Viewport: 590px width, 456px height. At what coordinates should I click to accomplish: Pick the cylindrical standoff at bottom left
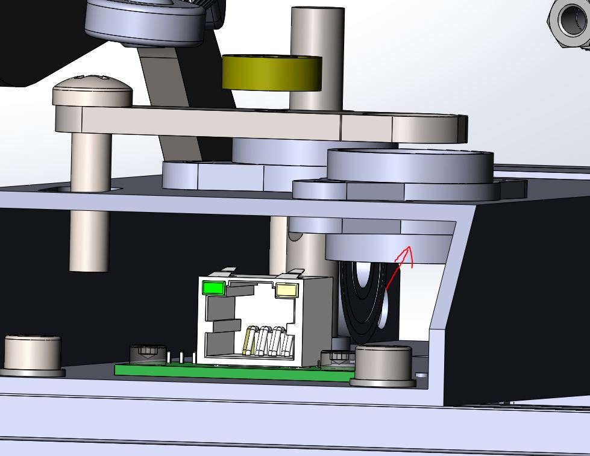(33, 354)
